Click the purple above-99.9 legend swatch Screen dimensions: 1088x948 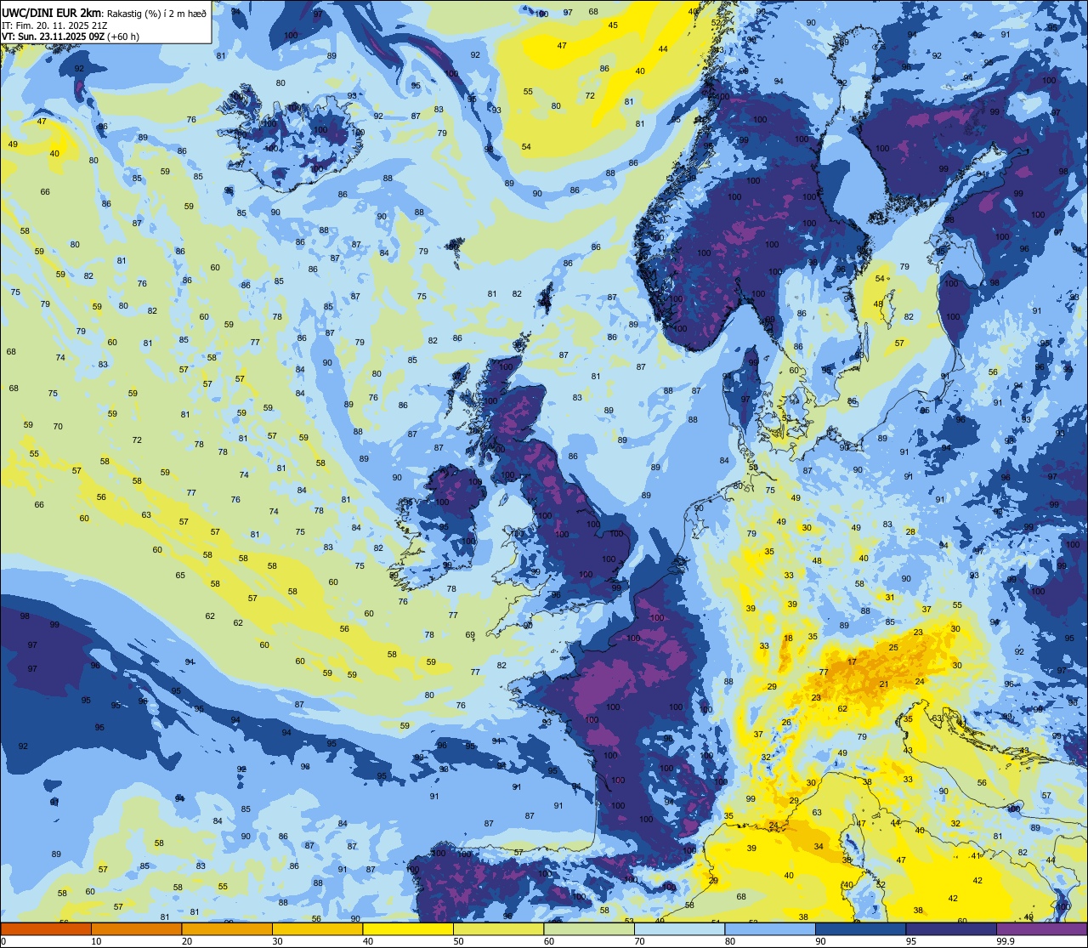[1041, 928]
